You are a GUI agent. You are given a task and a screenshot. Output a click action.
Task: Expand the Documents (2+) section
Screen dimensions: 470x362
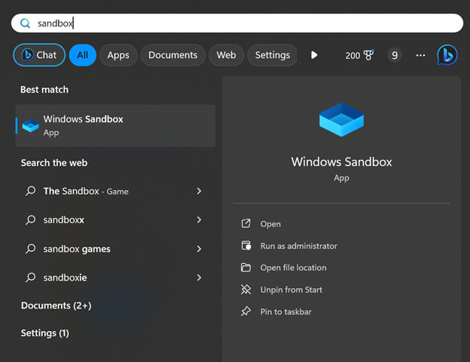pos(56,305)
